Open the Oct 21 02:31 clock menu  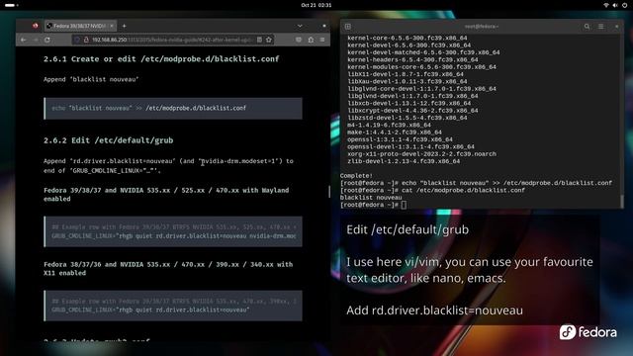[316, 5]
